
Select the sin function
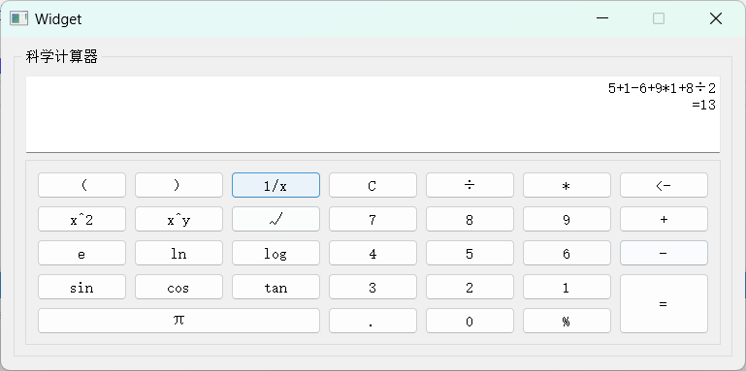81,287
